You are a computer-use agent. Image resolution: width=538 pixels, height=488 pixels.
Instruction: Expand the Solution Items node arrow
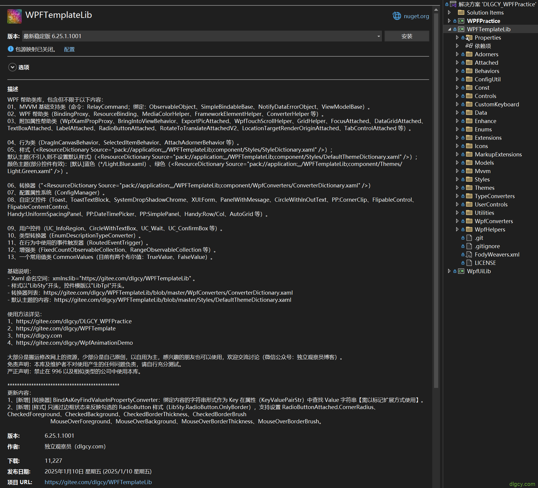pos(449,13)
